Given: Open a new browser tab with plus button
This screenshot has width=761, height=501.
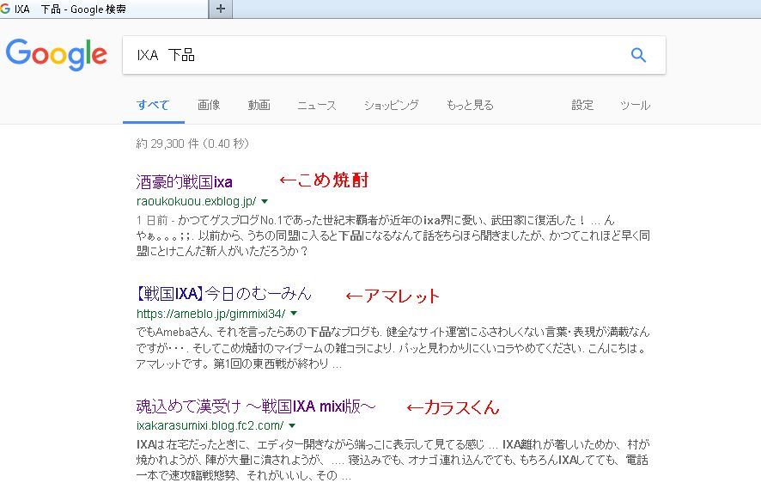Looking at the screenshot, I should 221,9.
